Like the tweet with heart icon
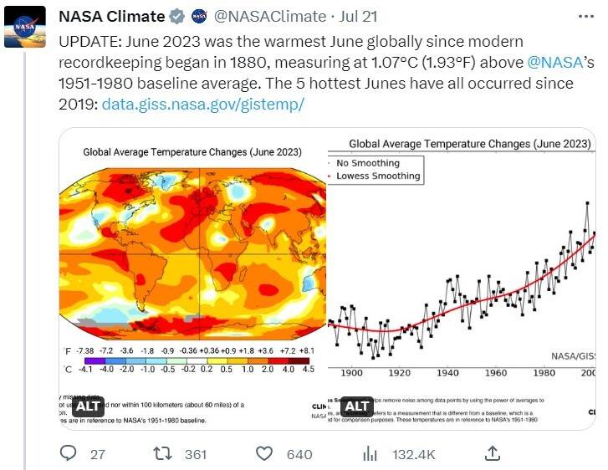The image size is (608, 470). tap(264, 453)
